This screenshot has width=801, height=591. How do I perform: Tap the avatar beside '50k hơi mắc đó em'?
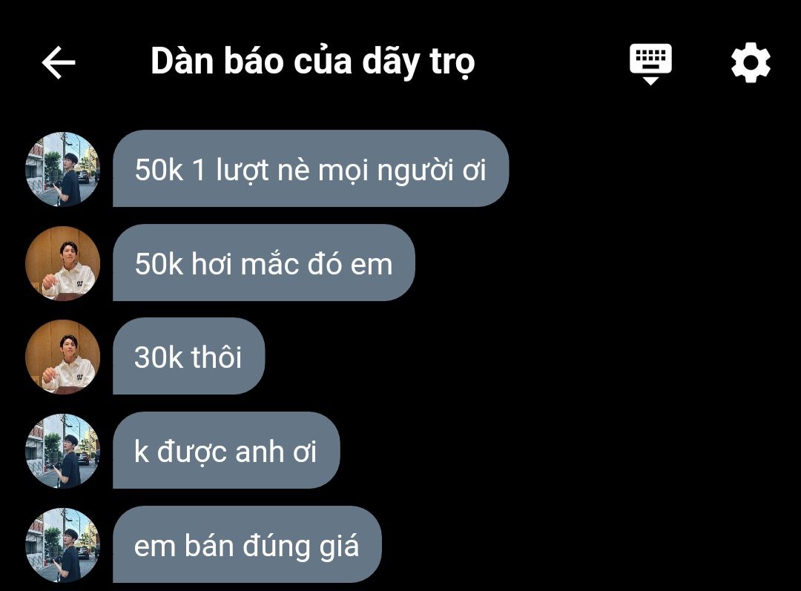(x=63, y=263)
